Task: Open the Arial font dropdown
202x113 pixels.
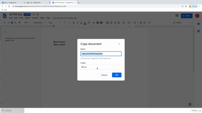Action: click(x=54, y=23)
